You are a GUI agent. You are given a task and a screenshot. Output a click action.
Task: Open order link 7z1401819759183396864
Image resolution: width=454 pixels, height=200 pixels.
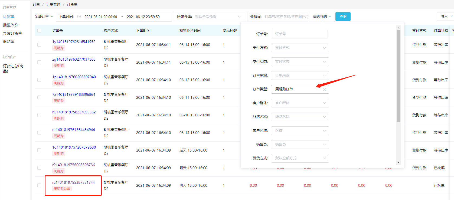[x=74, y=94]
